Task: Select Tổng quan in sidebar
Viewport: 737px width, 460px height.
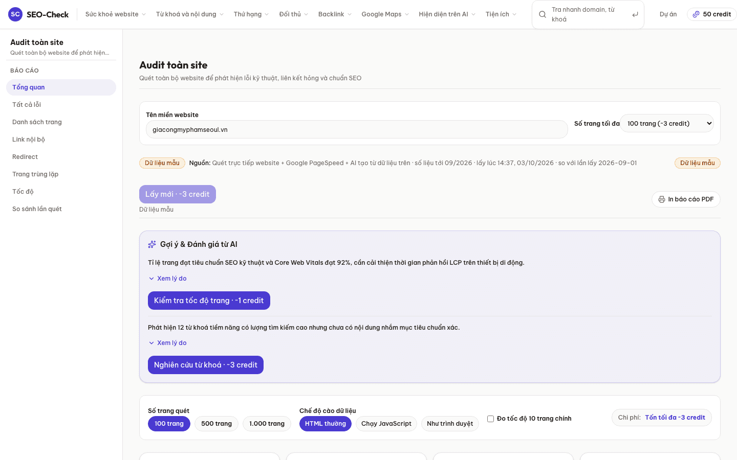Action: [61, 87]
